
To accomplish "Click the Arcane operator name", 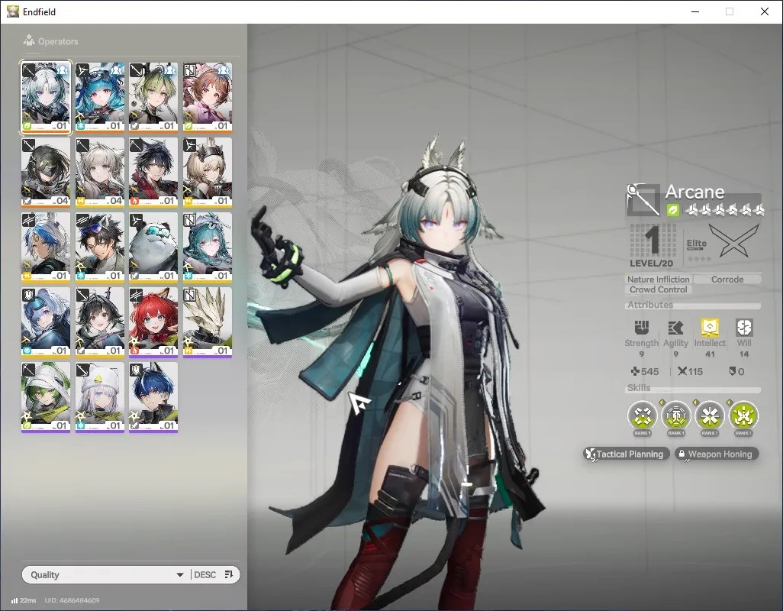I will coord(694,192).
